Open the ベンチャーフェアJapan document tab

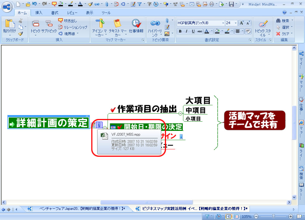80,209
